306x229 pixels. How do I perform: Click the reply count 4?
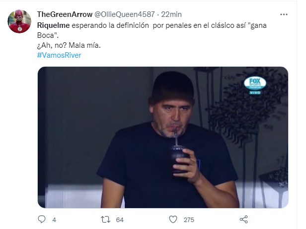point(54,220)
